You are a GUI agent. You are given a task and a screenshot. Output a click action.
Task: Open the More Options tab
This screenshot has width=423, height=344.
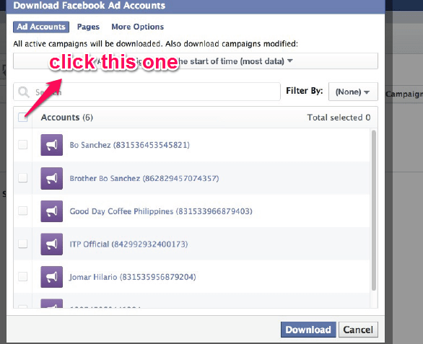[138, 27]
